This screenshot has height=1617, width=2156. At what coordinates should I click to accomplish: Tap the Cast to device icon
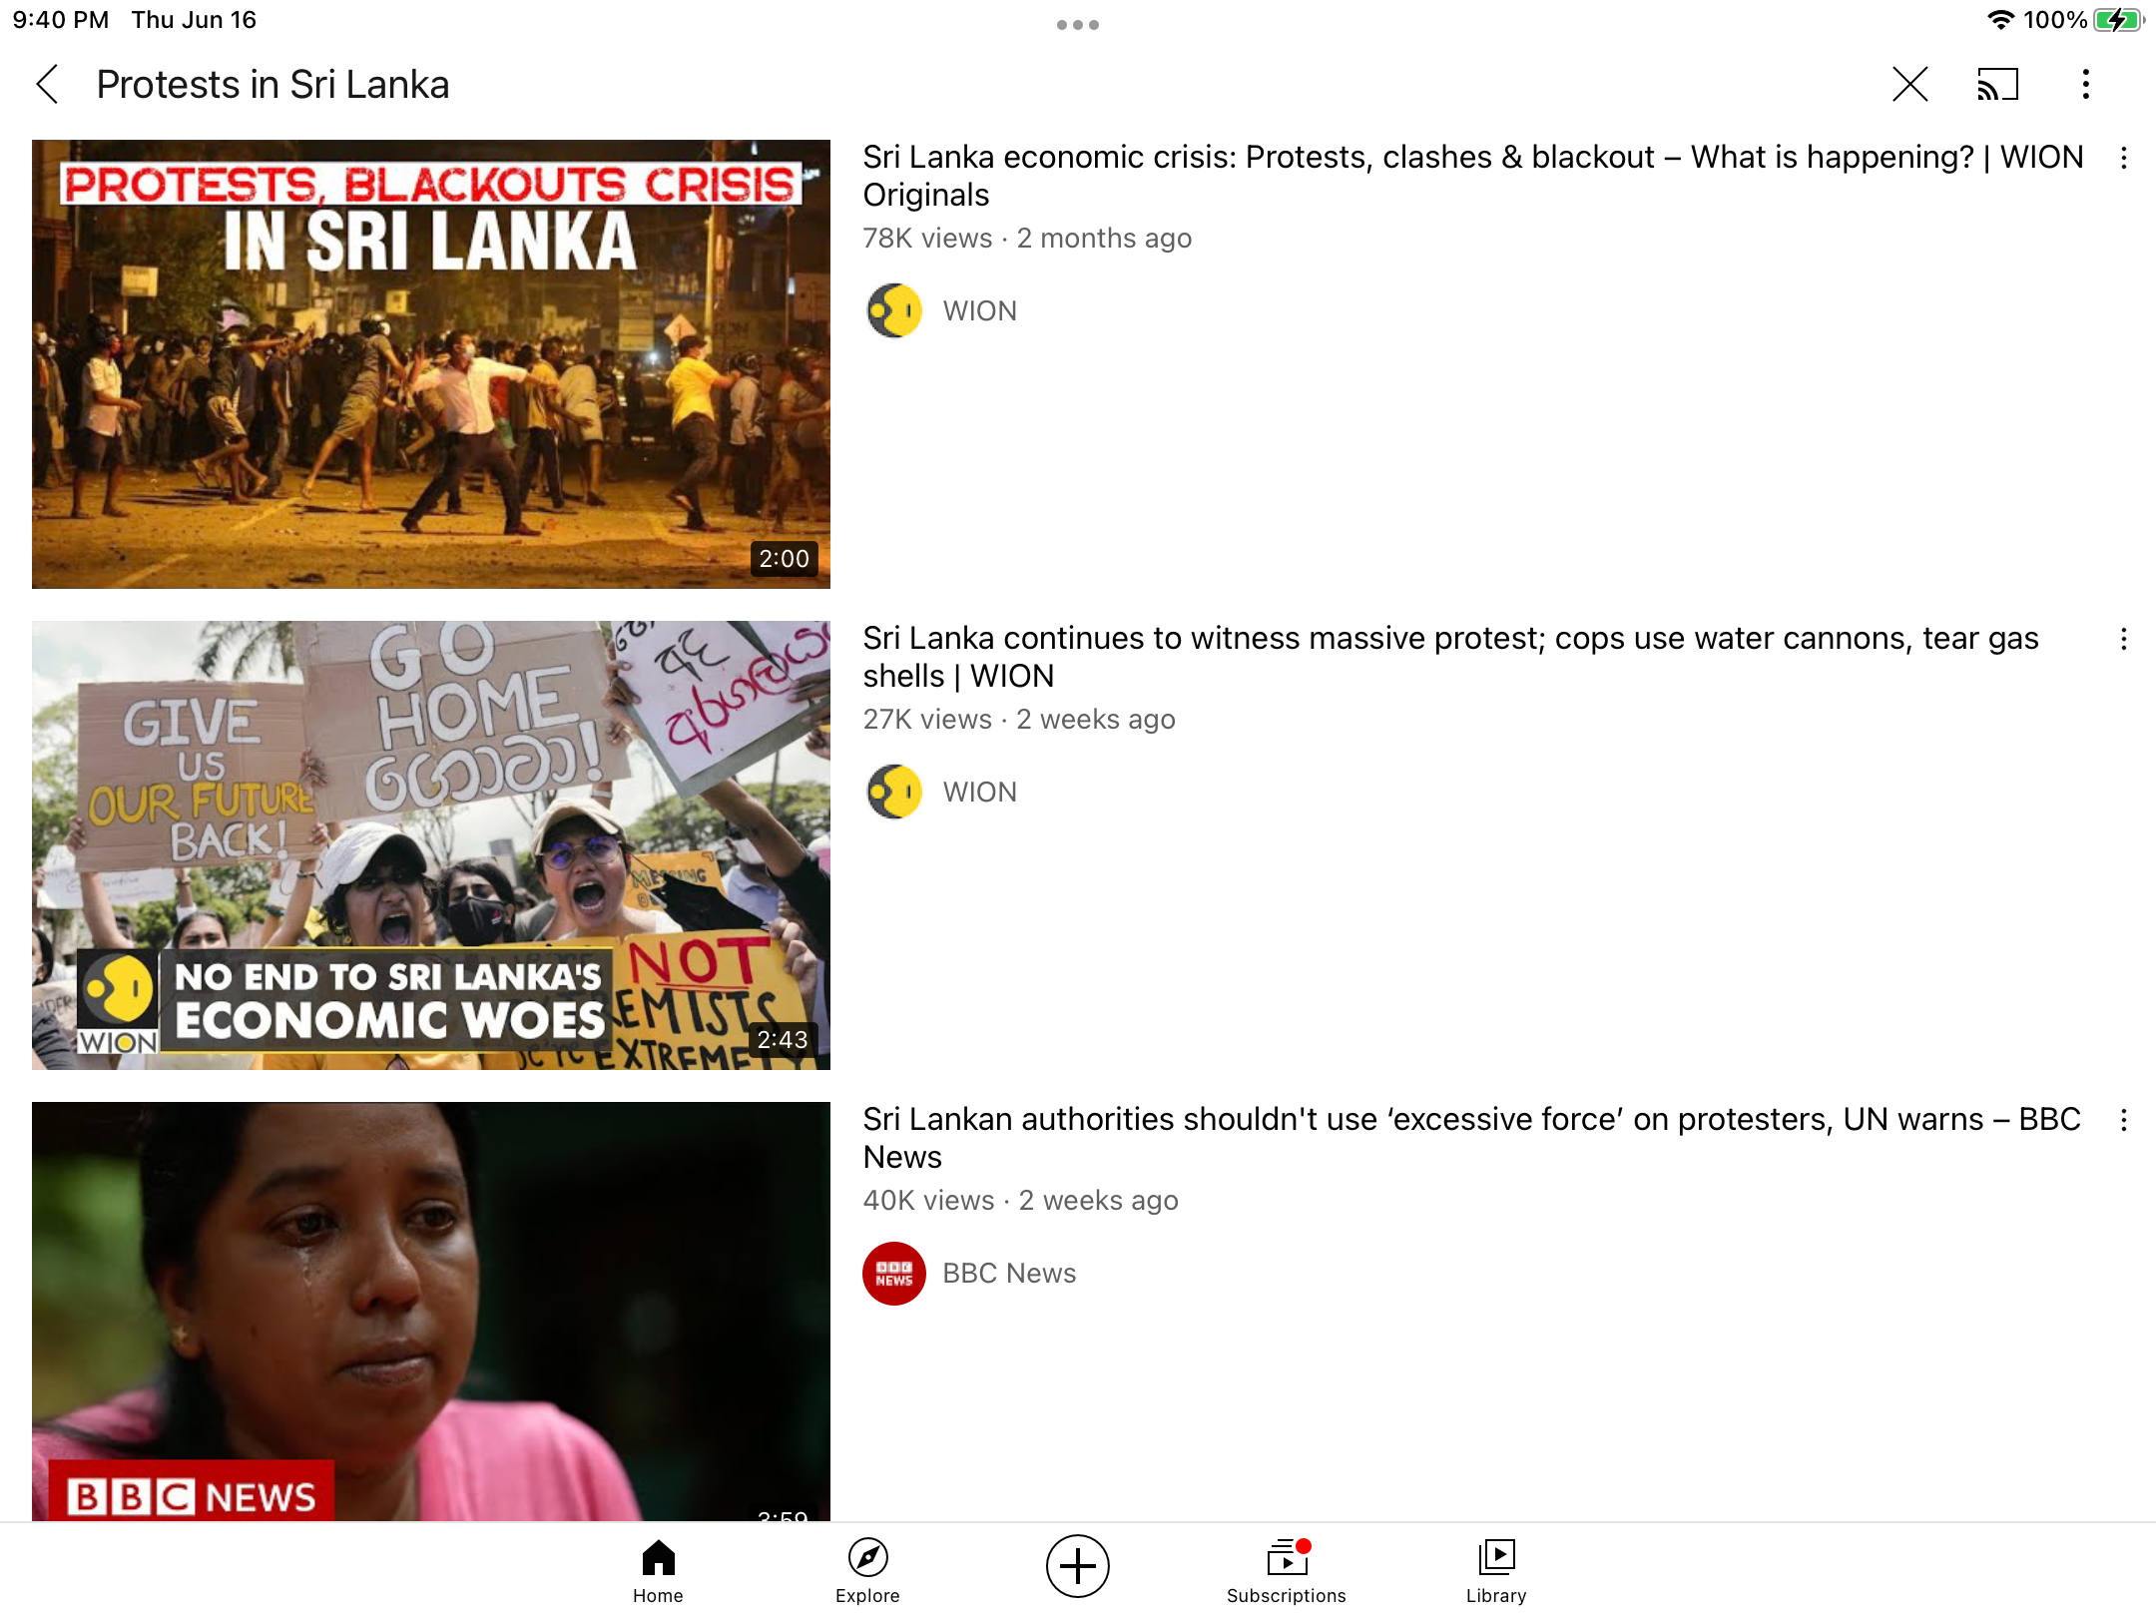(x=1997, y=85)
